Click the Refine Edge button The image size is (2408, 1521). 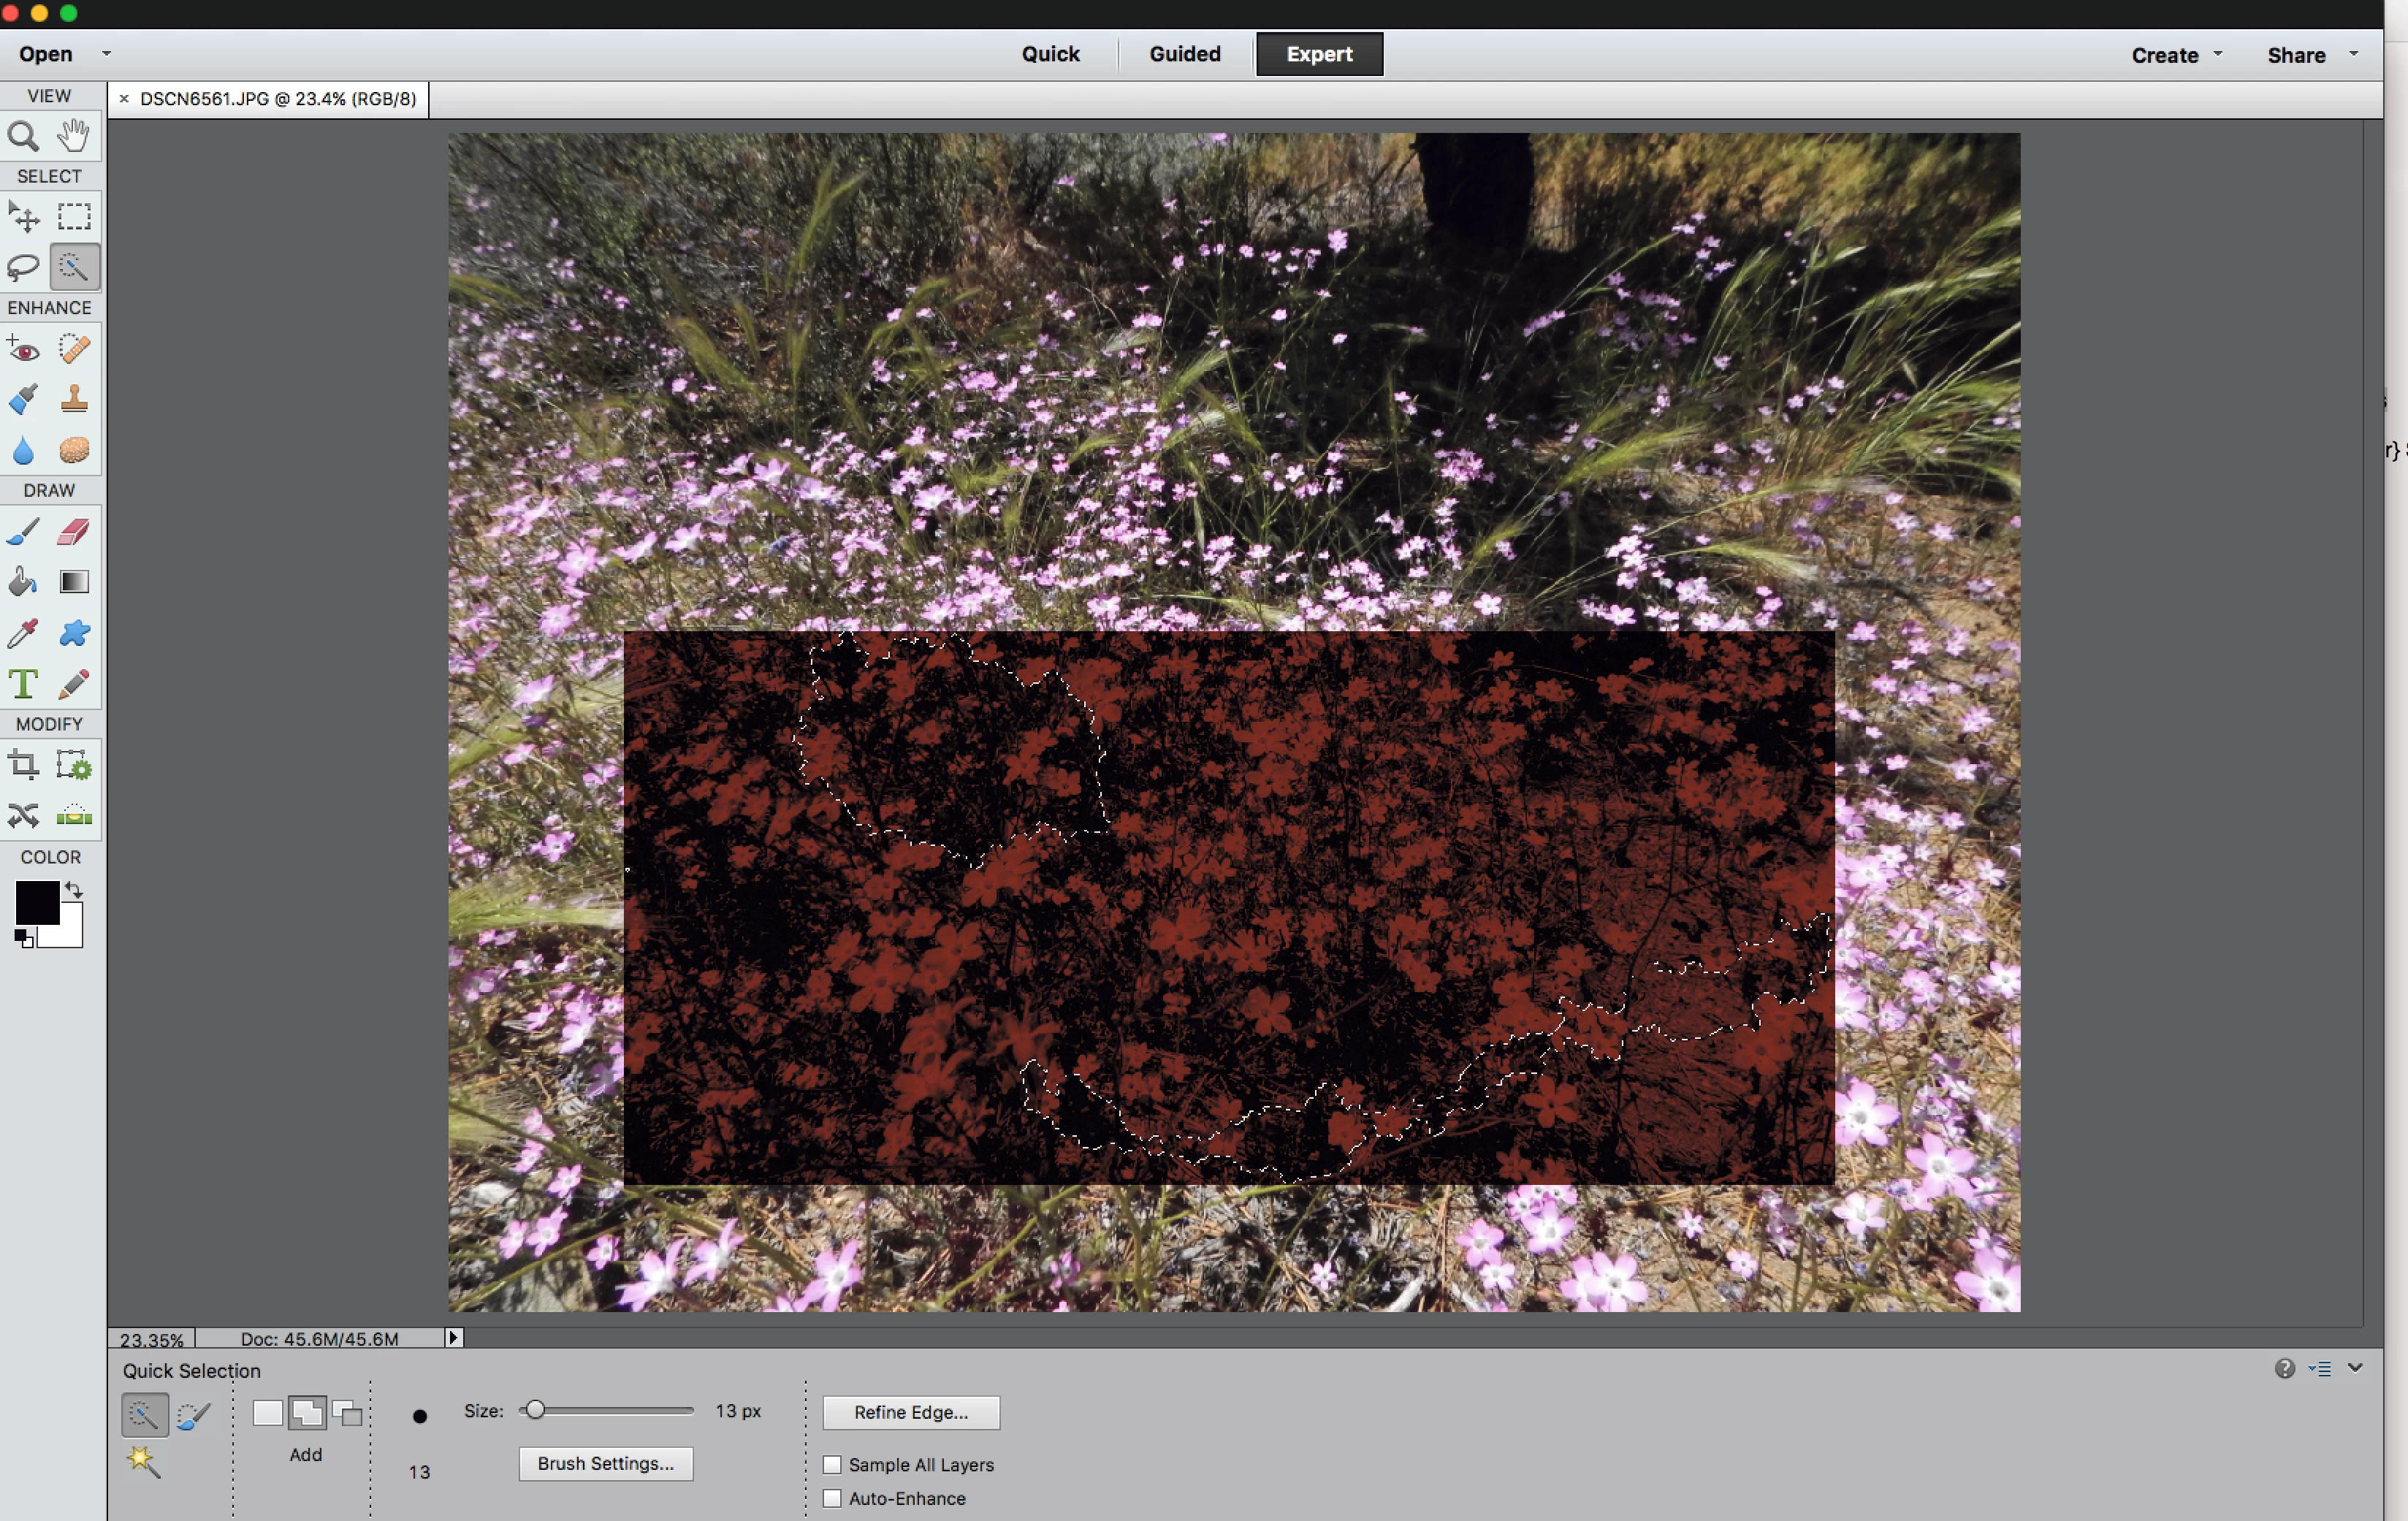910,1412
